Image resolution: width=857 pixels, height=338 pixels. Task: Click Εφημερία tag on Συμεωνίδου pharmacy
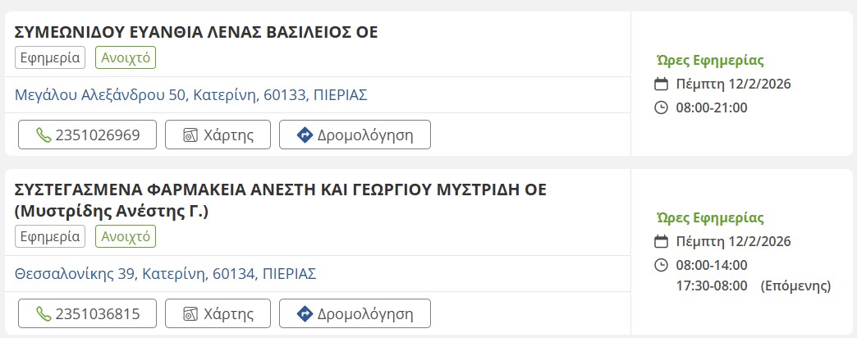tap(50, 57)
